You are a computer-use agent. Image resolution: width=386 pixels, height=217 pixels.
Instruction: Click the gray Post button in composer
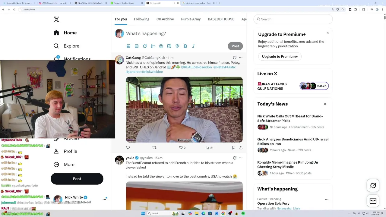click(235, 46)
